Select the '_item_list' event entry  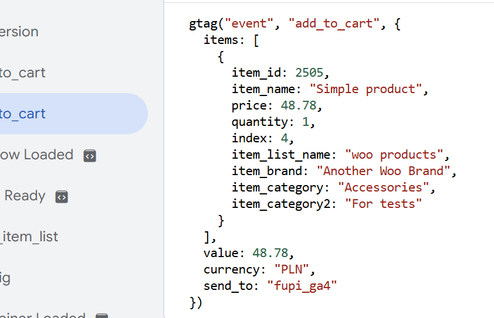[29, 237]
